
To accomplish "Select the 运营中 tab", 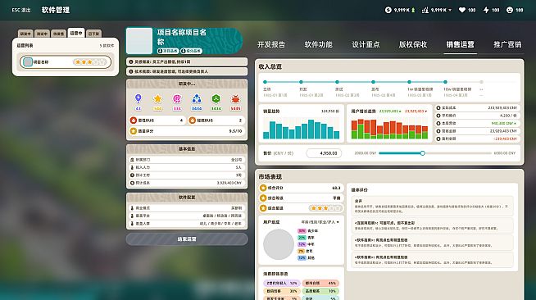I will click(x=76, y=33).
